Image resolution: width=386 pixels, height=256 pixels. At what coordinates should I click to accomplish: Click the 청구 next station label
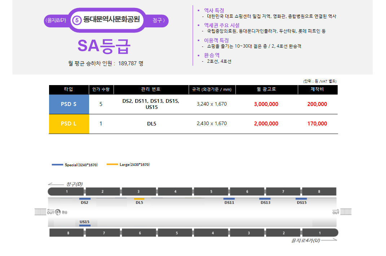click(x=158, y=20)
